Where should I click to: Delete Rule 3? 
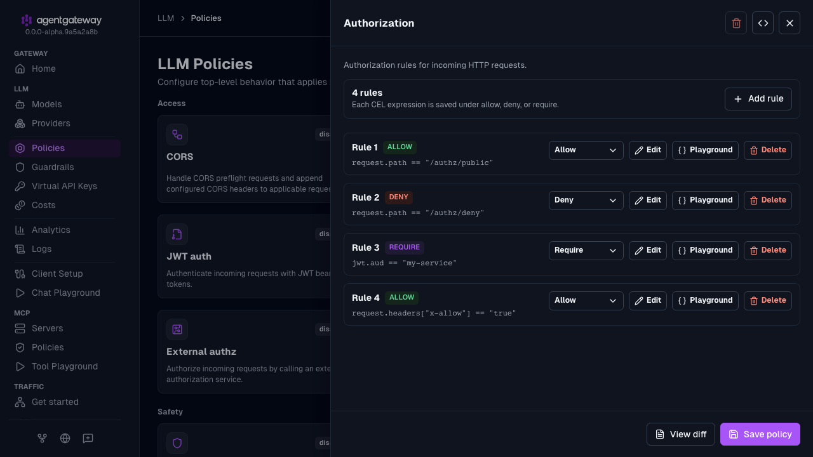coord(768,251)
